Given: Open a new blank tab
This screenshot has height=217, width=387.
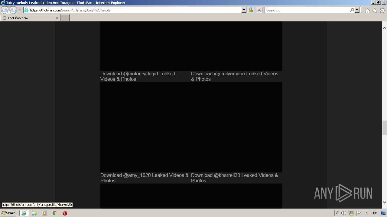Looking at the screenshot, I should coord(65,18).
